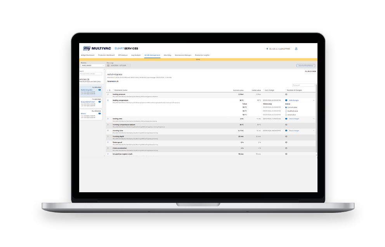Click the Search for articles input field

92,74
